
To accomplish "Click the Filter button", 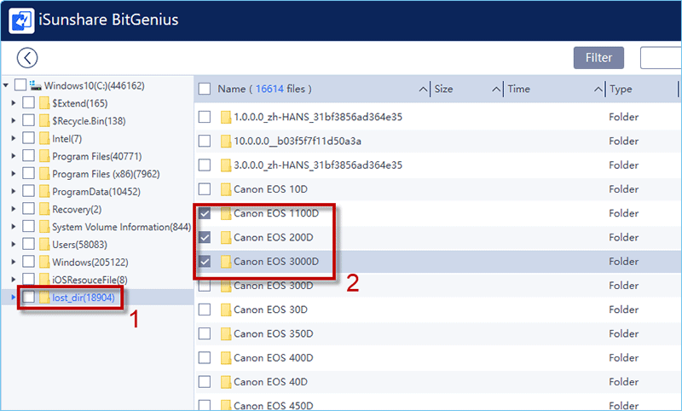I will pyautogui.click(x=598, y=58).
